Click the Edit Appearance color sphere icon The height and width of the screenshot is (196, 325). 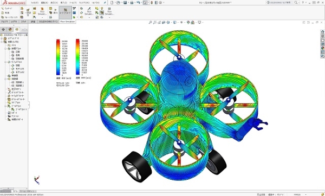188,22
